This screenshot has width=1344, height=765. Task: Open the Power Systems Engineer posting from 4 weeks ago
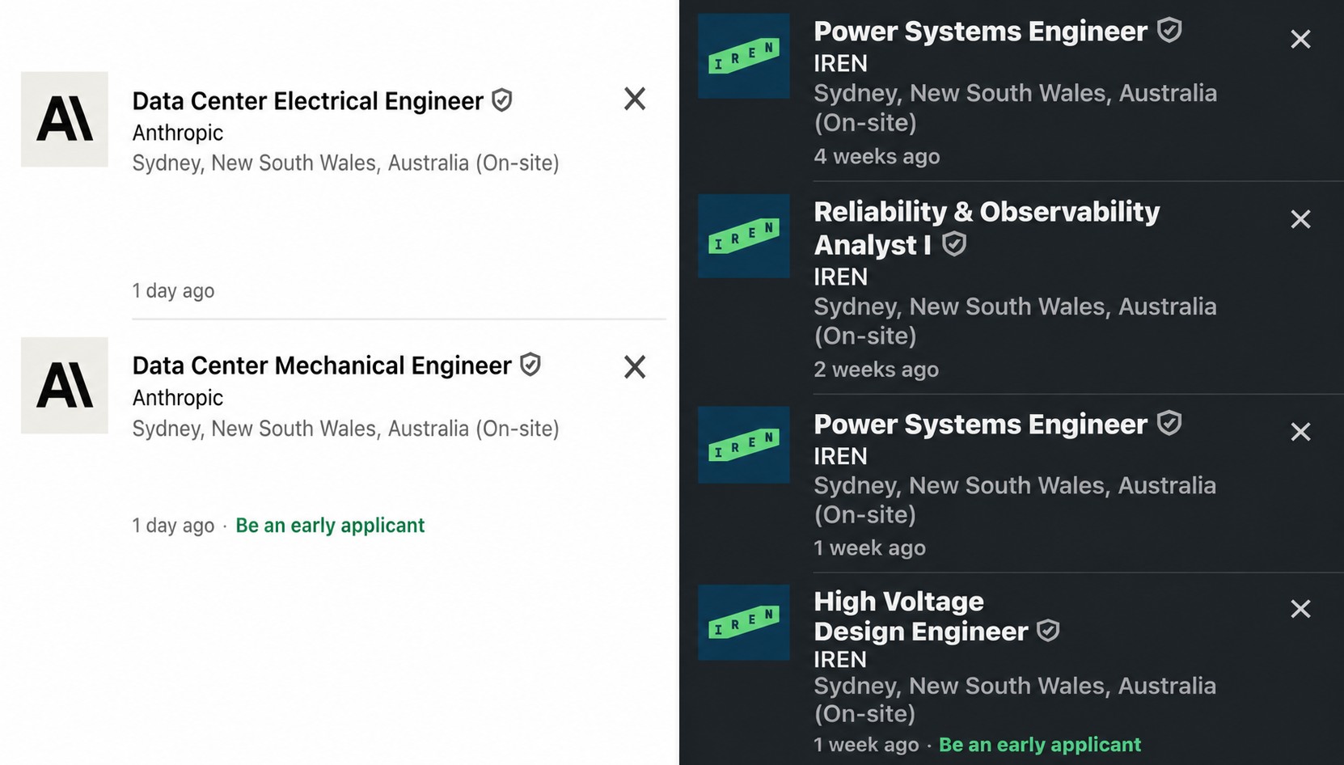(980, 32)
